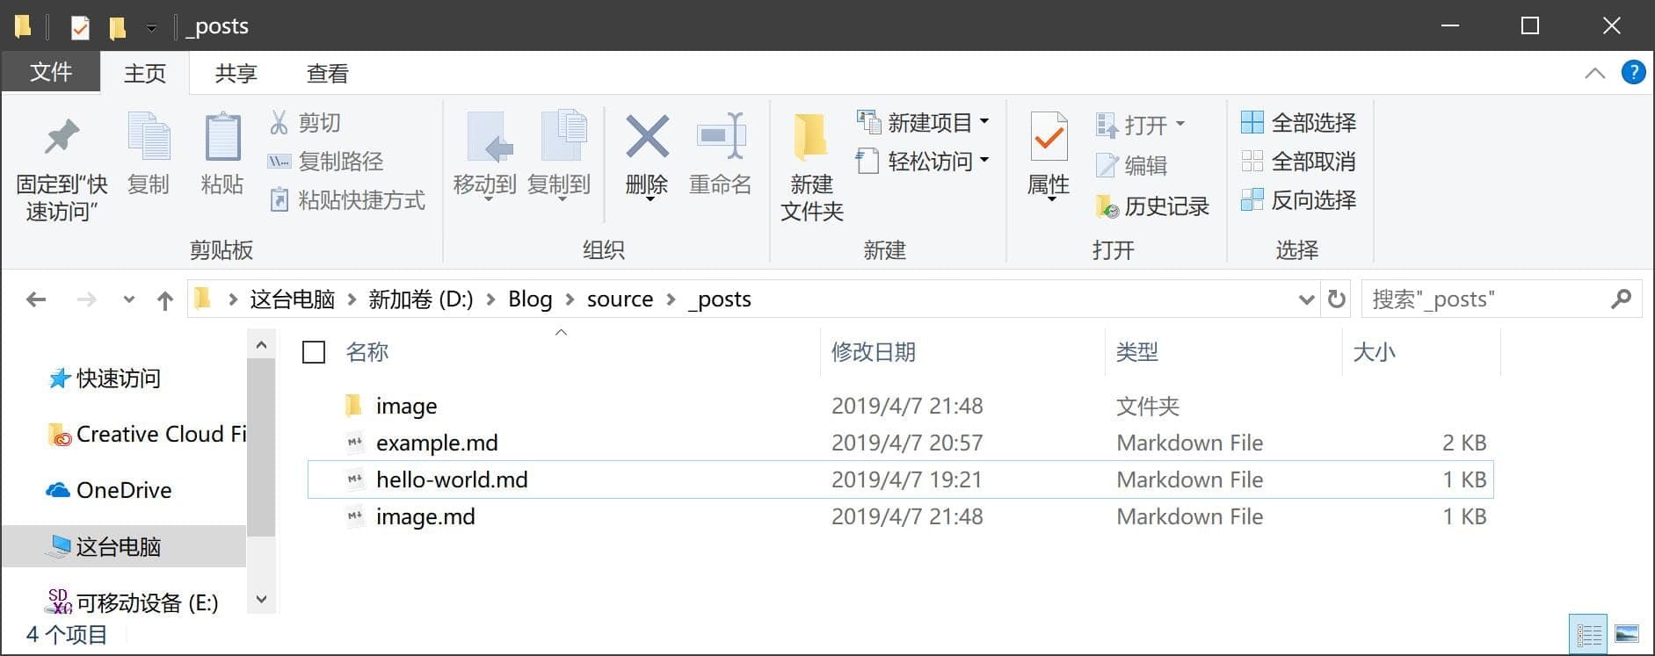Click Select All (全部选择) button

pyautogui.click(x=1298, y=123)
